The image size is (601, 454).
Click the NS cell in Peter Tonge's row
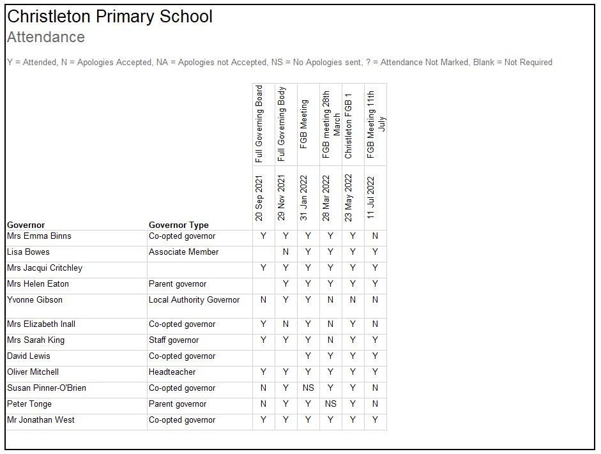330,404
